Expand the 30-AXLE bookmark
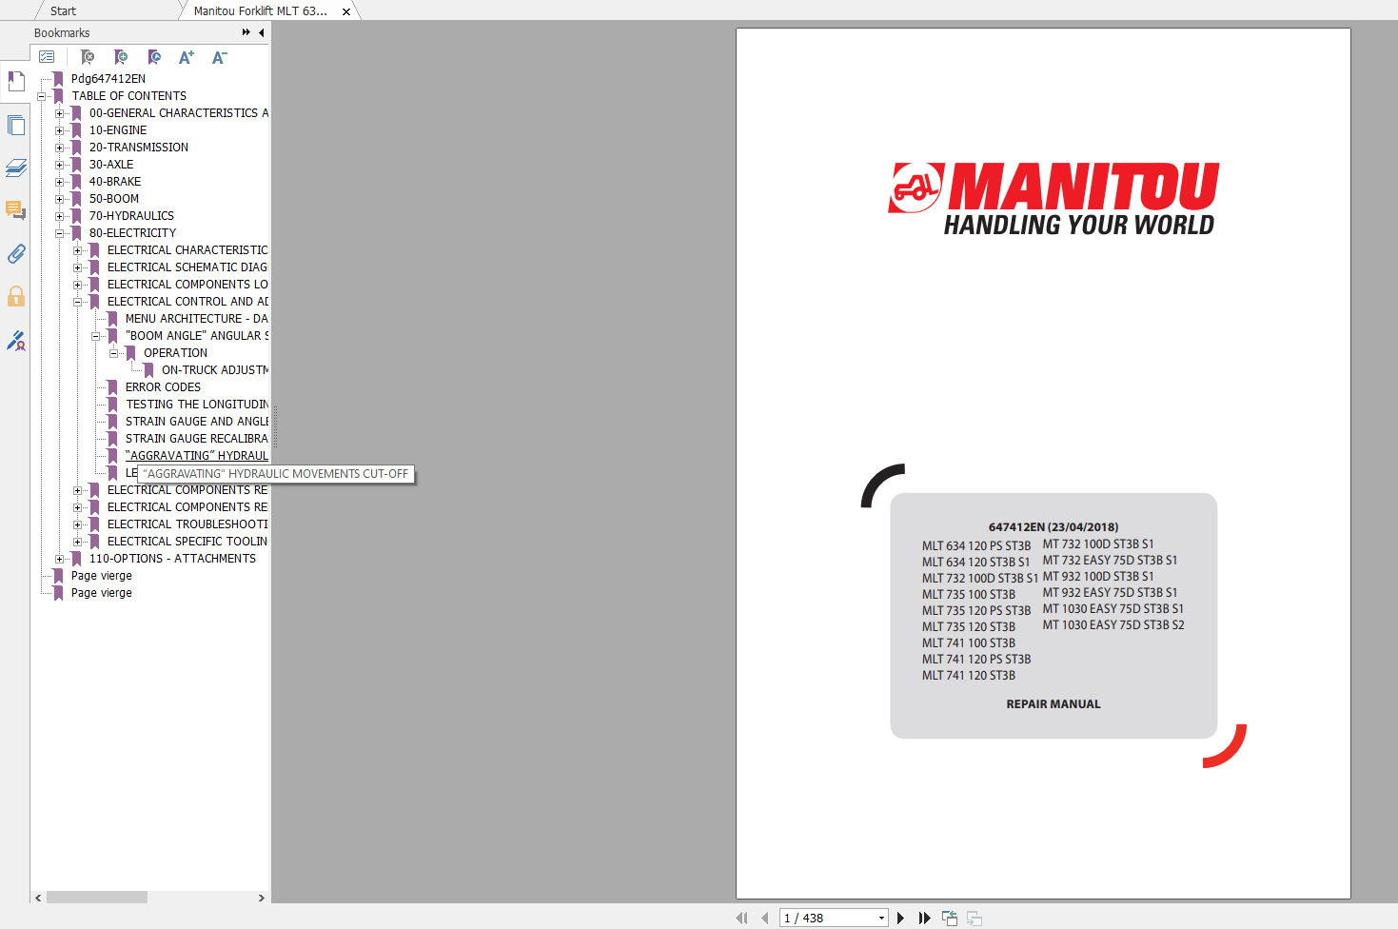1398x929 pixels. [x=60, y=165]
